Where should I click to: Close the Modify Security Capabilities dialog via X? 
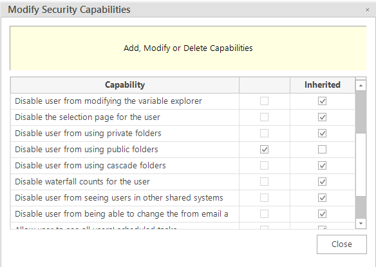click(367, 10)
